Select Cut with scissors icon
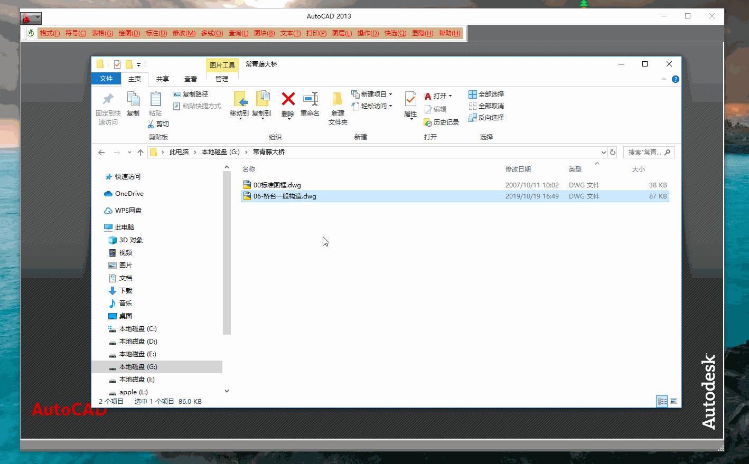 tap(158, 124)
